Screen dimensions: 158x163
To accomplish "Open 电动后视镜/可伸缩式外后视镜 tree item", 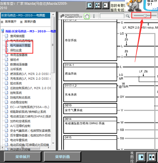I will point(30,145).
